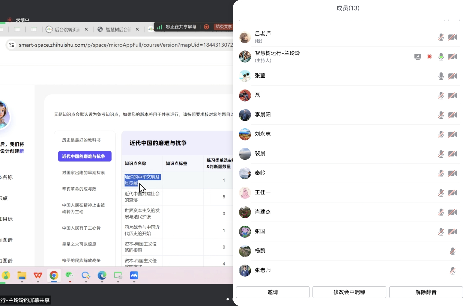Unmute 杨凯's crossed-out microphone
This screenshot has width=466, height=306.
pos(453,251)
